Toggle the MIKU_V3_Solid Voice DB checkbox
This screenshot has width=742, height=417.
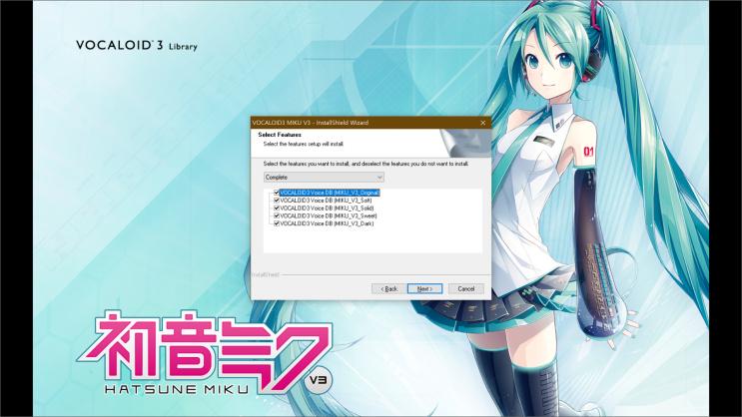tap(277, 208)
